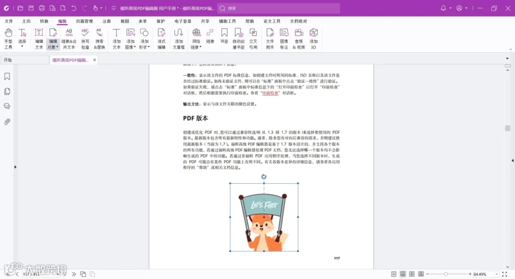This screenshot has height=279, width=515.
Task: Click the Save icon in title bar
Action: point(31,8)
